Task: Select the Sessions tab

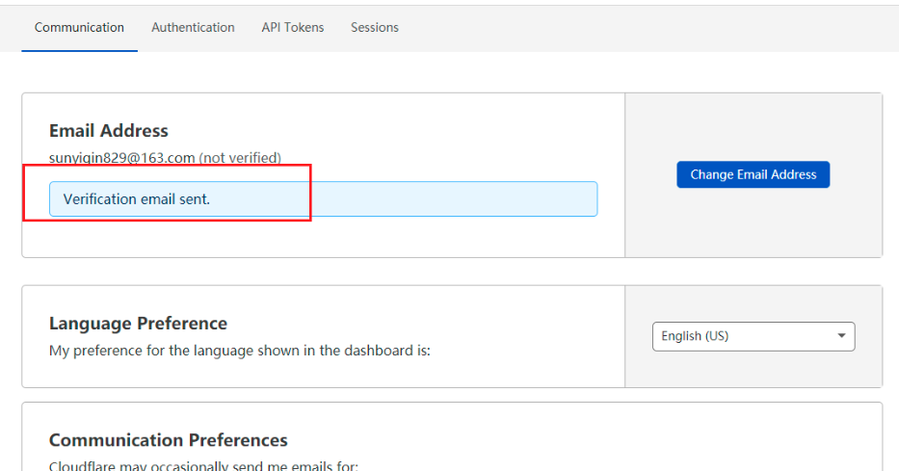Action: coord(375,28)
